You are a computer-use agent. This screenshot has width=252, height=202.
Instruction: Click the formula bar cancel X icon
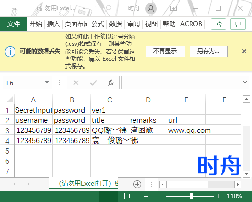(x=76, y=83)
